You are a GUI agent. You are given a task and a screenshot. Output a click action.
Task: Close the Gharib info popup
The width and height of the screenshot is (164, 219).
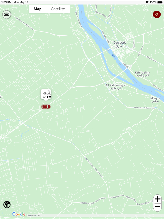point(49,91)
